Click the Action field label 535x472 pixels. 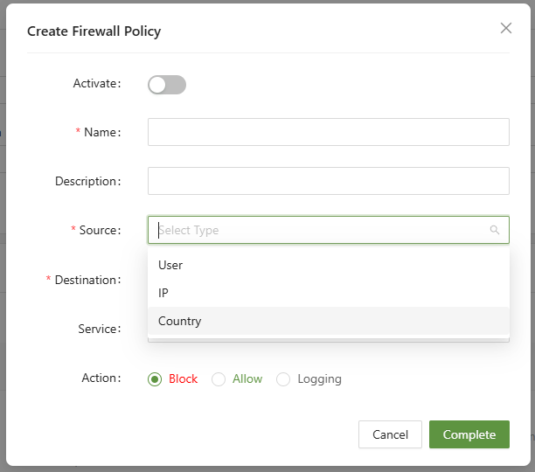click(101, 378)
